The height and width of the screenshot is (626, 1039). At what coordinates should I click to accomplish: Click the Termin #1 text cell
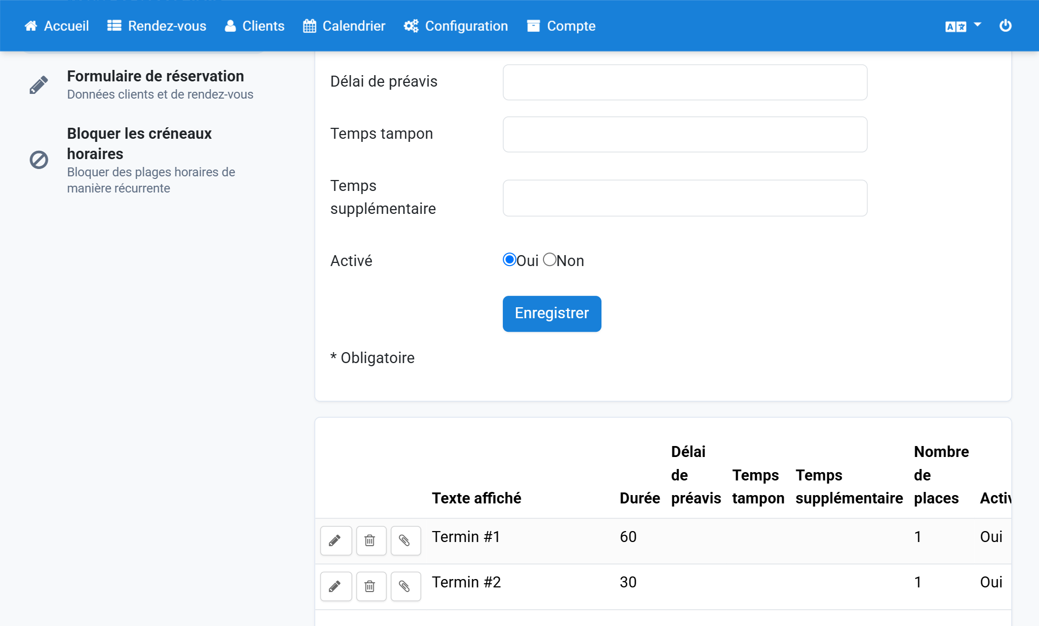[466, 537]
